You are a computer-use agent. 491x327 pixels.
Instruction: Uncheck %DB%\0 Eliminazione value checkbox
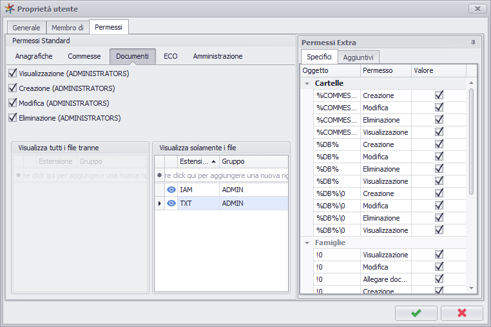(x=439, y=217)
